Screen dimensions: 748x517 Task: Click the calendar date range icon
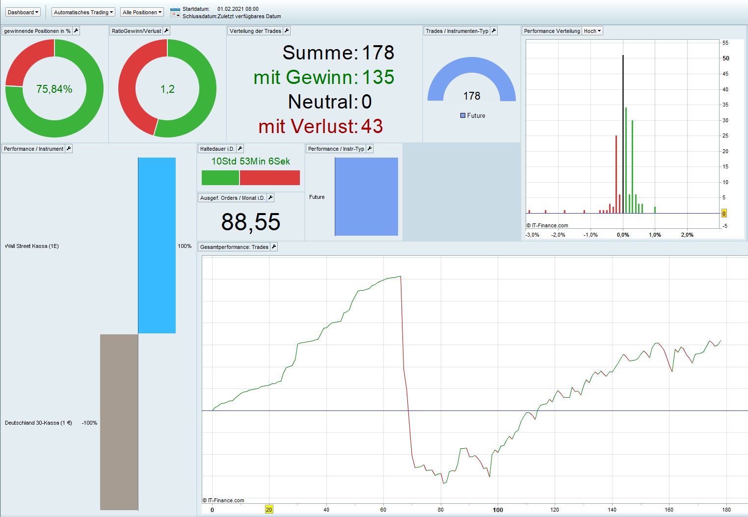175,12
